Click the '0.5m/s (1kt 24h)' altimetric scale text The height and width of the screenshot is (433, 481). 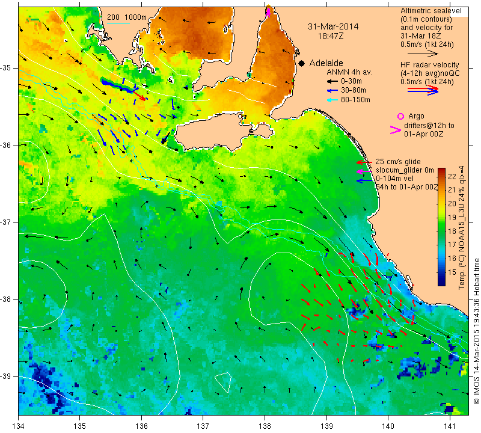tap(427, 45)
